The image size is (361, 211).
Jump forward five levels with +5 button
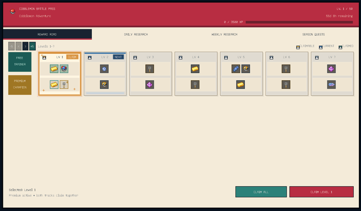point(32,46)
